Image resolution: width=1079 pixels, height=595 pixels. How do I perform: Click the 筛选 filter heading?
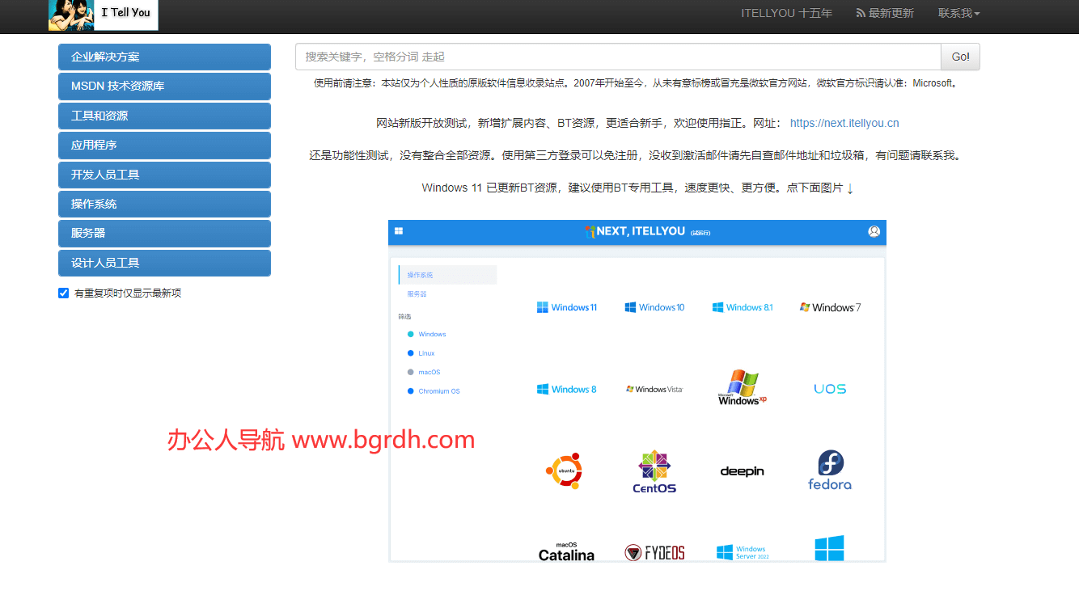coord(404,316)
